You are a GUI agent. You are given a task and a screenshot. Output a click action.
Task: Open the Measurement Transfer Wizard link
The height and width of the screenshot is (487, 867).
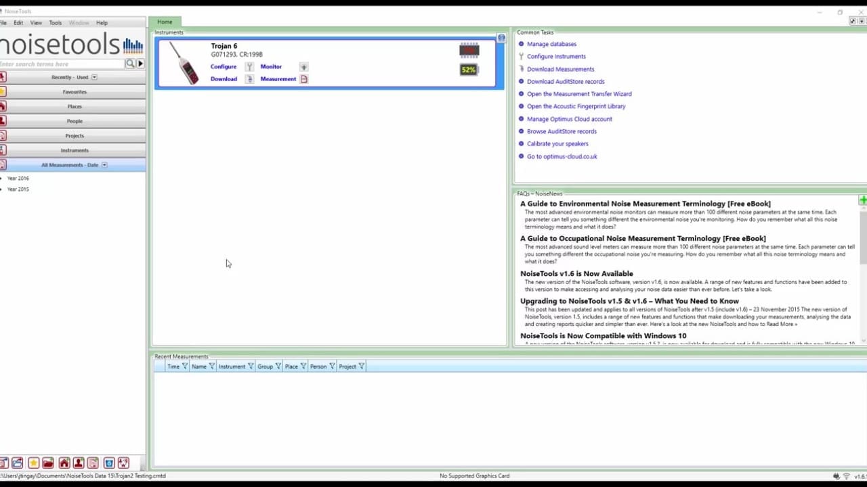[579, 94]
